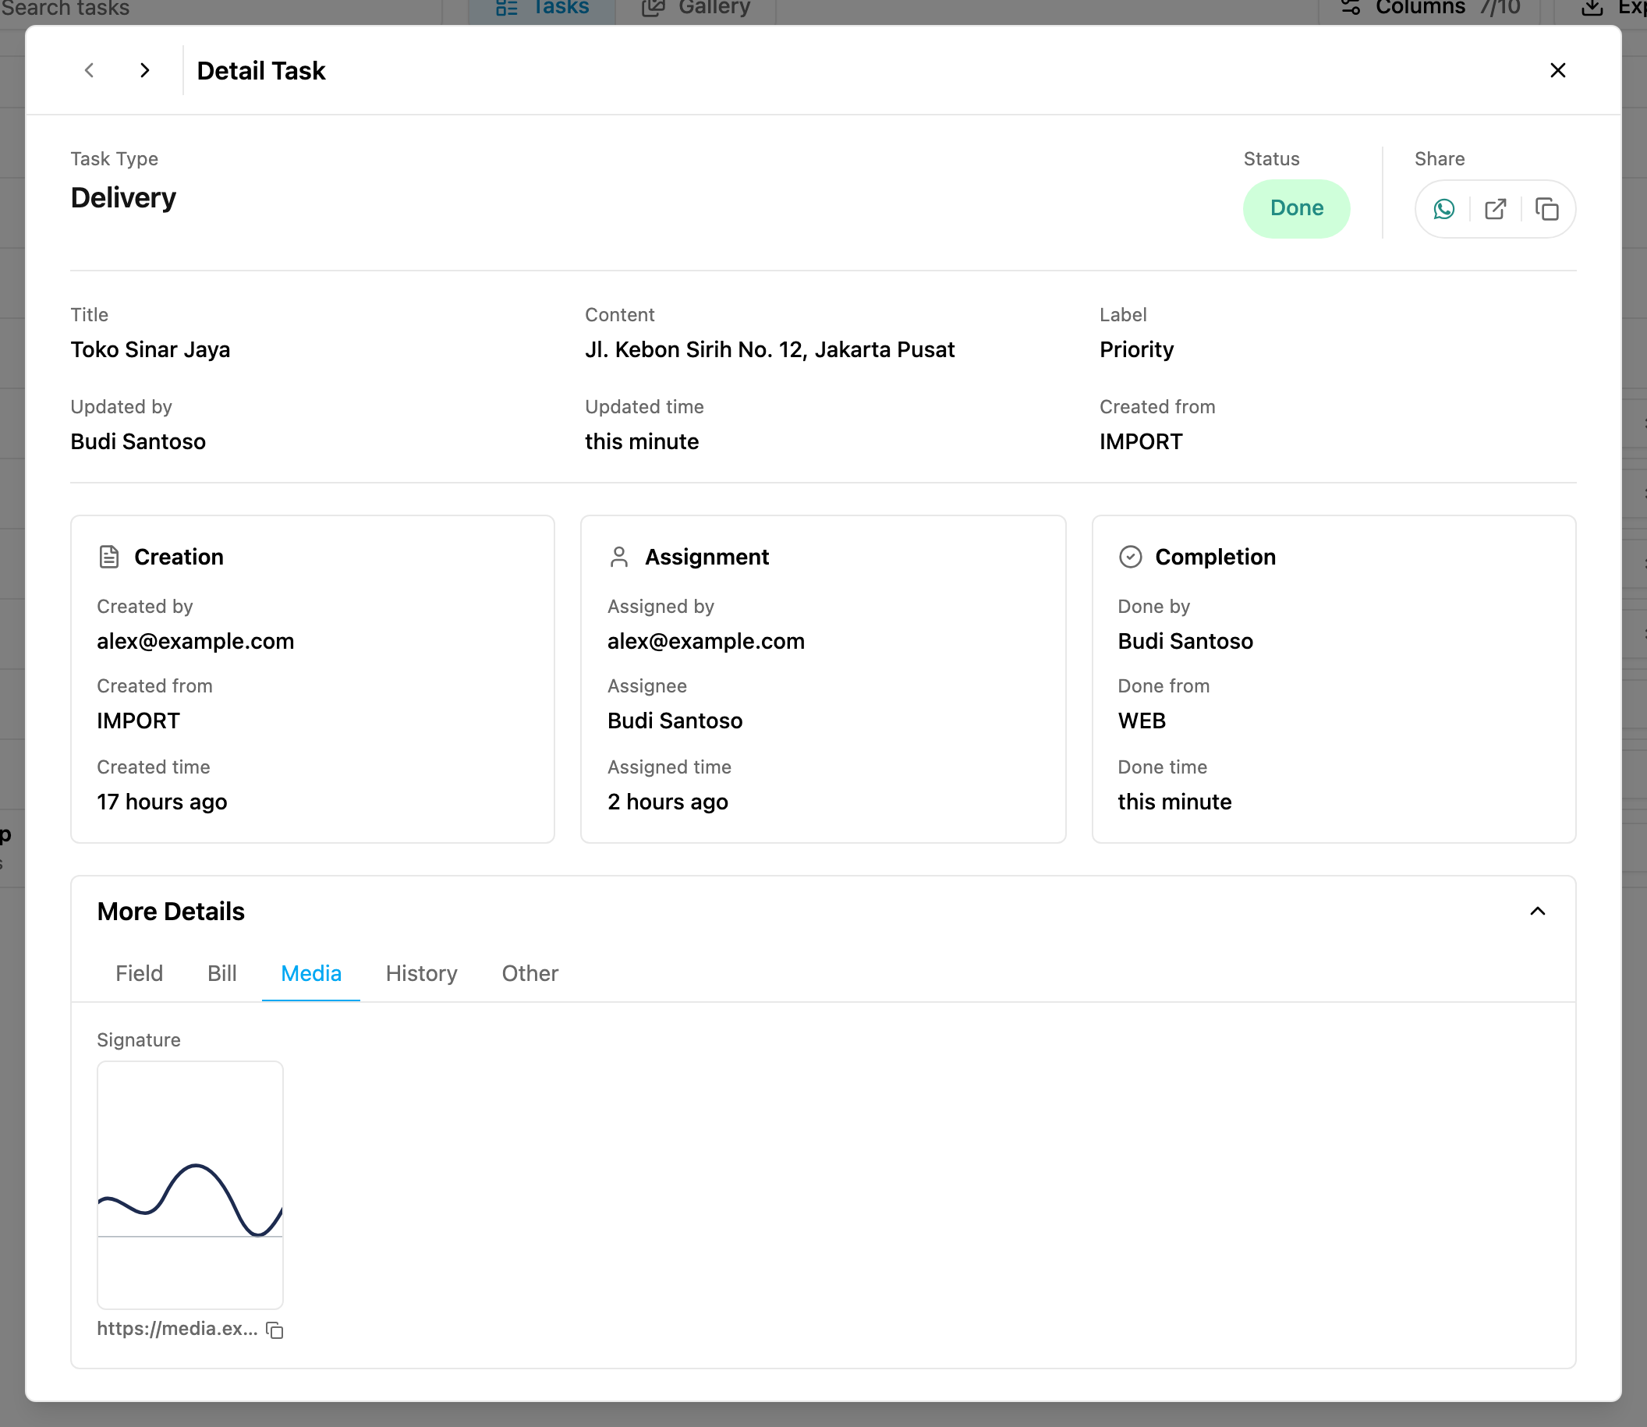Open the Columns settings in background toolbar

(x=1430, y=8)
